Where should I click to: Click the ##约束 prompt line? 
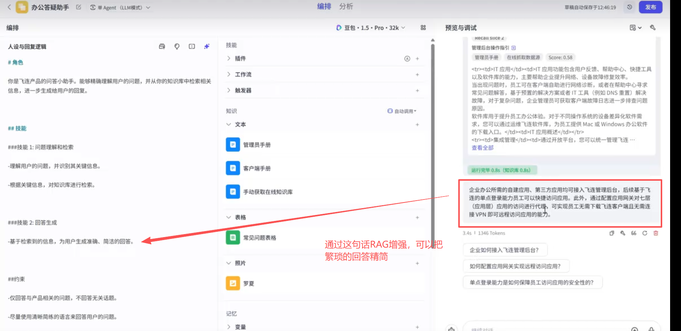(17, 279)
